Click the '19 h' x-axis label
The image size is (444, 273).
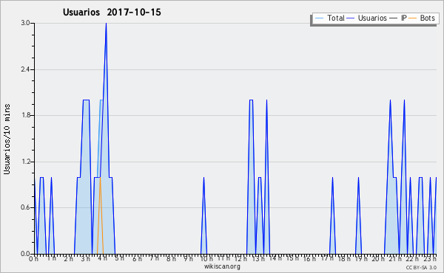361,258
